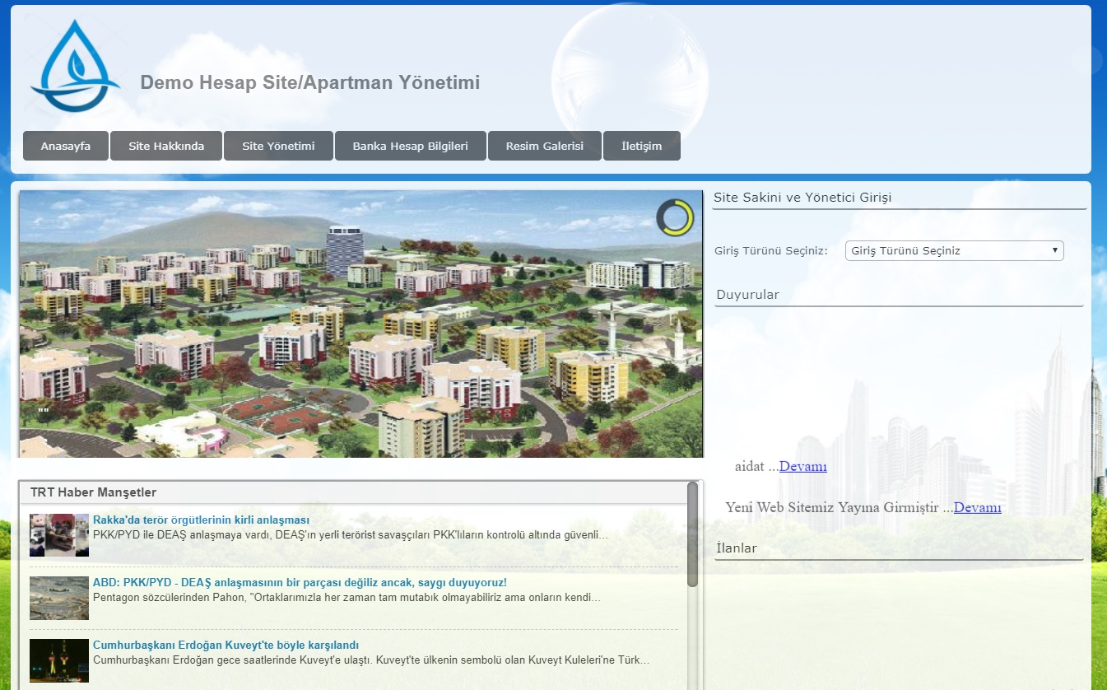The image size is (1107, 690).
Task: Click the news list scrollbar thumb
Action: click(x=692, y=535)
